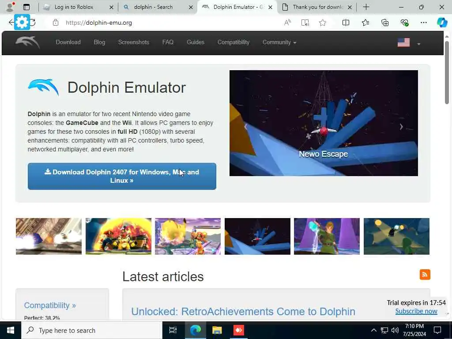The image size is (452, 339).
Task: Click the Subscribe now link
Action: pyautogui.click(x=416, y=311)
